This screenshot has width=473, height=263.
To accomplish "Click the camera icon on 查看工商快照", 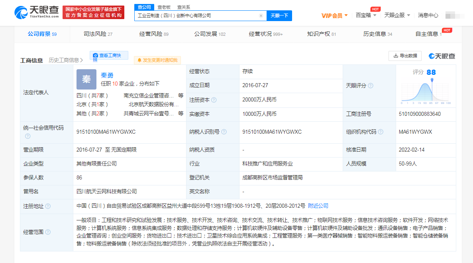I will pos(96,55).
